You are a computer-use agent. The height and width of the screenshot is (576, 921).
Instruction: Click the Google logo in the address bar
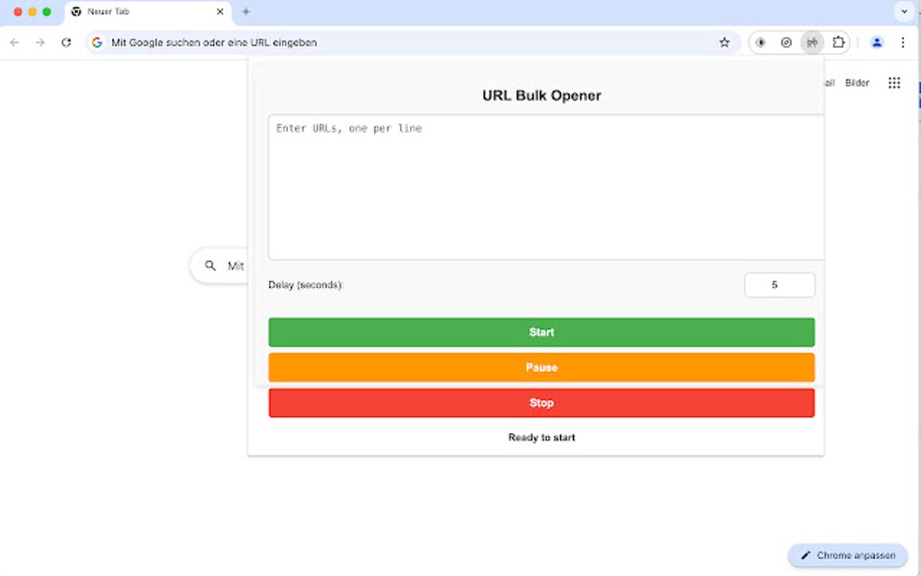pyautogui.click(x=96, y=42)
